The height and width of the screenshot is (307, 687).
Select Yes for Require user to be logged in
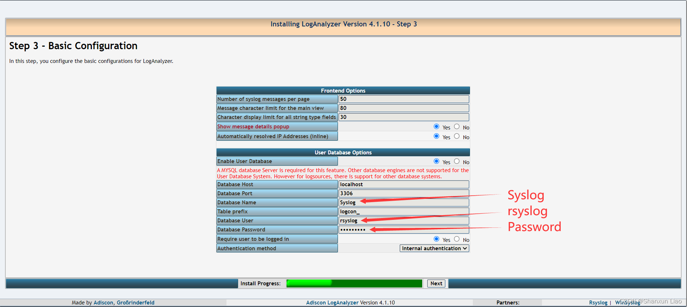[x=436, y=239]
